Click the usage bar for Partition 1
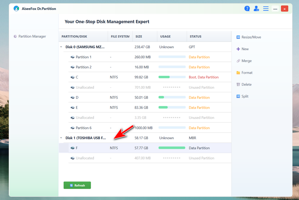299x200 pixels. tap(172, 57)
